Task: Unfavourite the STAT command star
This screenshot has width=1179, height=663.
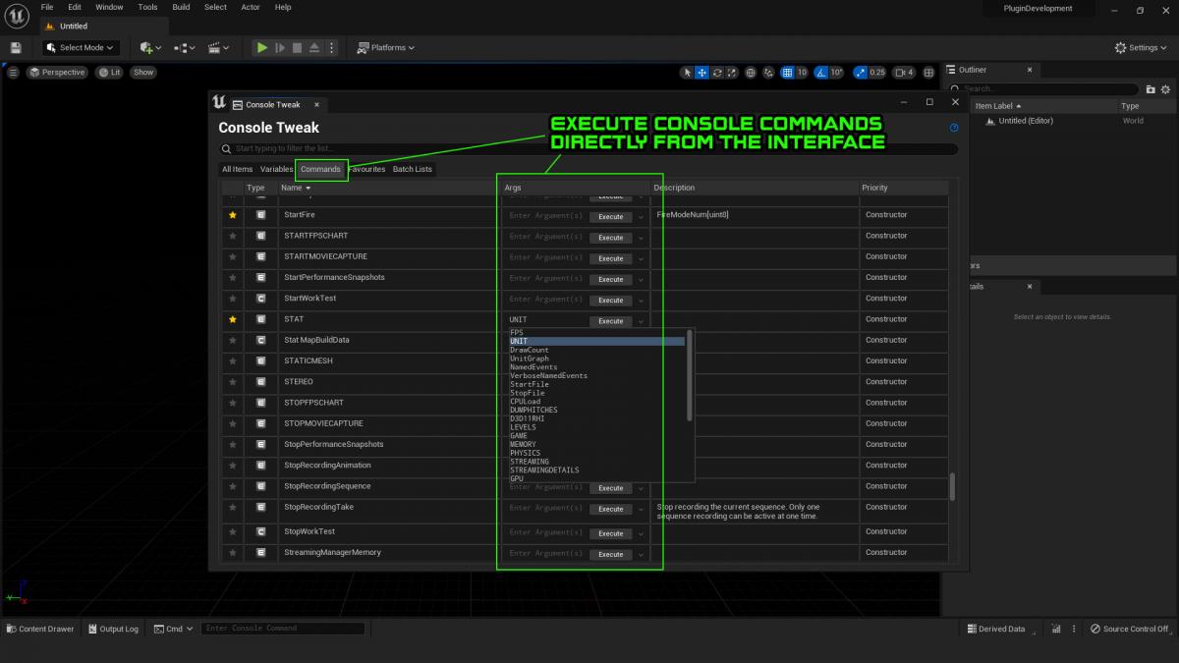Action: (x=233, y=319)
